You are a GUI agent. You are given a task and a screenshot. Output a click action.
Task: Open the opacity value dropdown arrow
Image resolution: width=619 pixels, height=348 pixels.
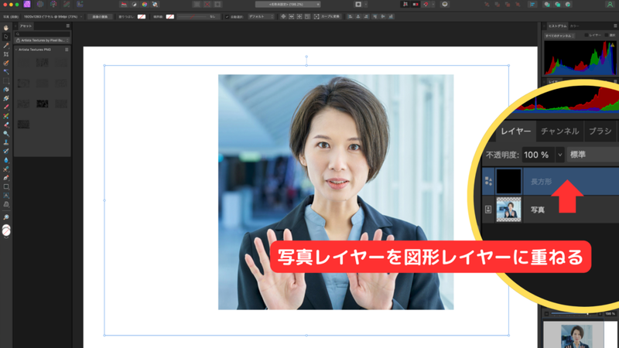click(559, 155)
